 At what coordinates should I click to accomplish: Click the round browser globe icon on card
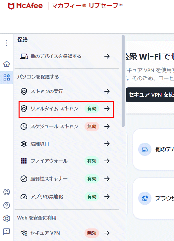[145, 198]
